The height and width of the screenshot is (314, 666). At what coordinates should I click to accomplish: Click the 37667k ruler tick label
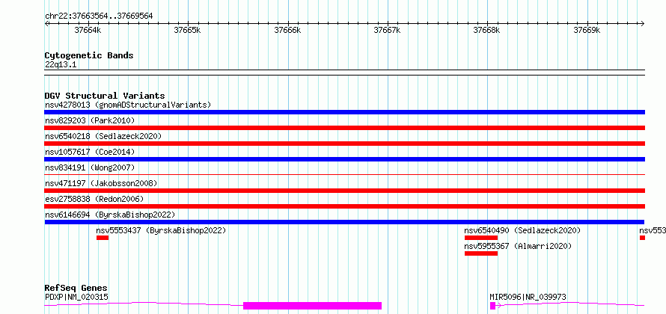point(387,30)
